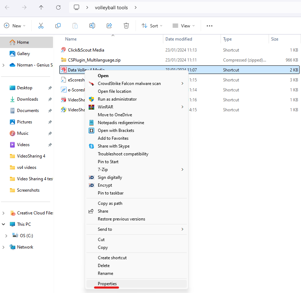Click the CrowdStrike falcon icon in menu
The width and height of the screenshot is (301, 293).
click(x=91, y=84)
